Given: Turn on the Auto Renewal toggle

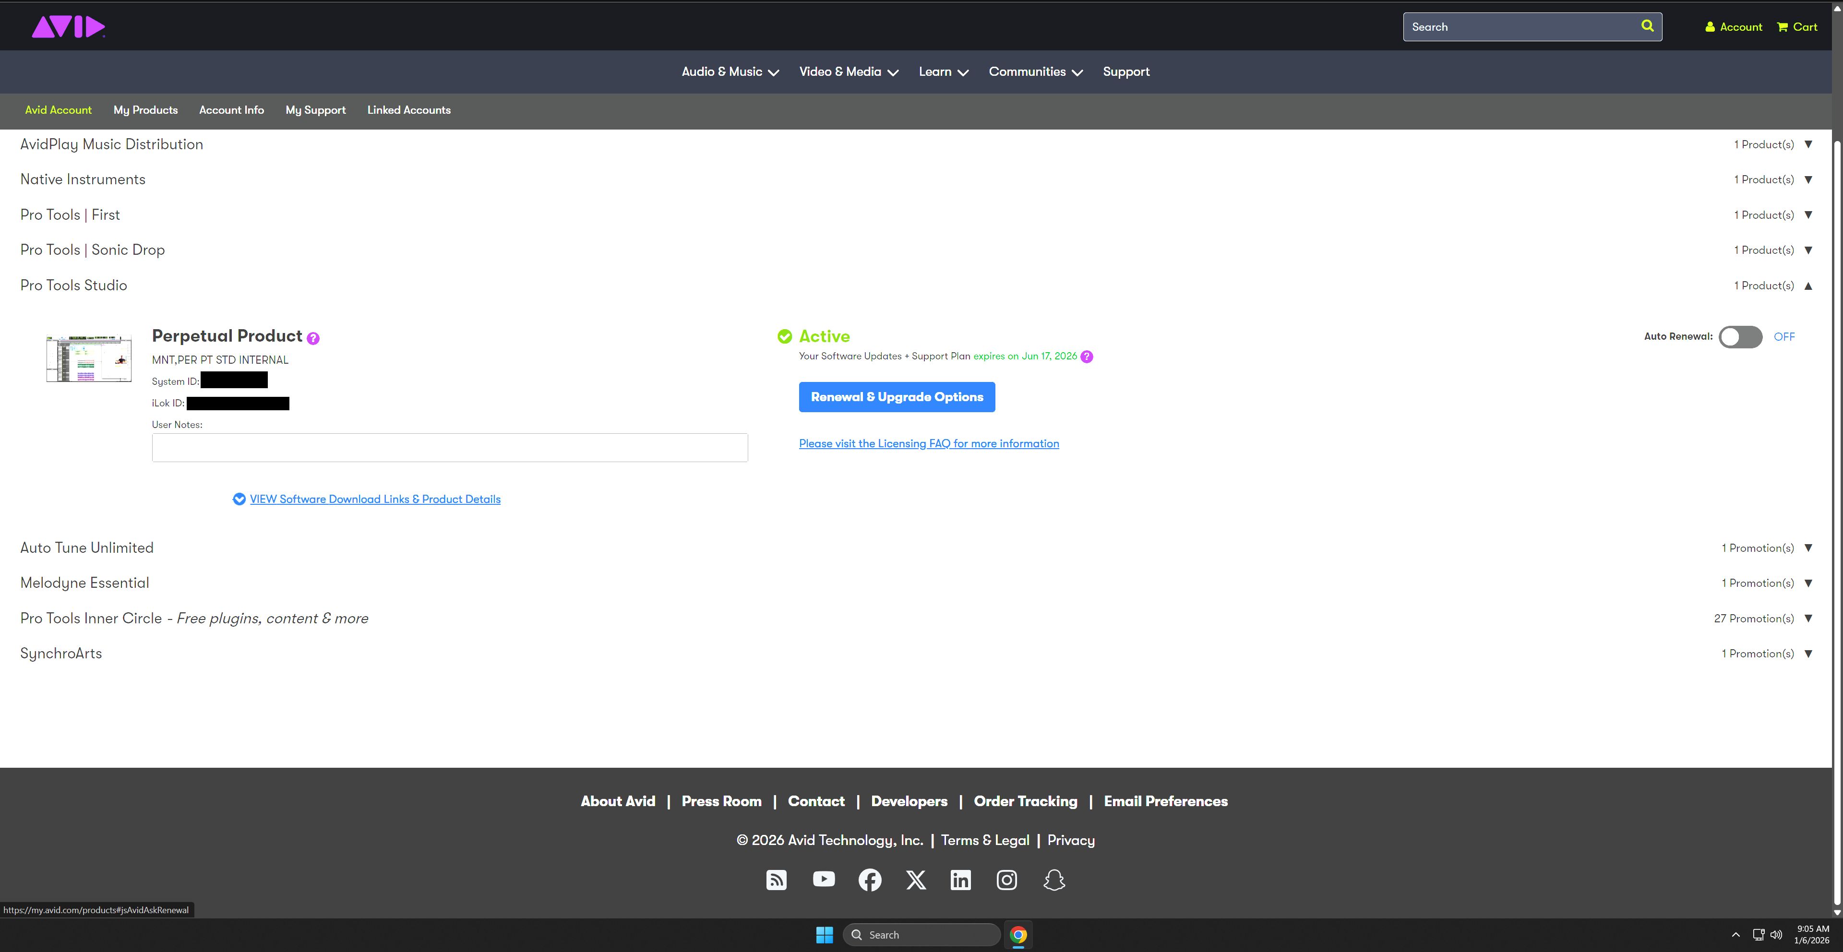Looking at the screenshot, I should (x=1740, y=337).
